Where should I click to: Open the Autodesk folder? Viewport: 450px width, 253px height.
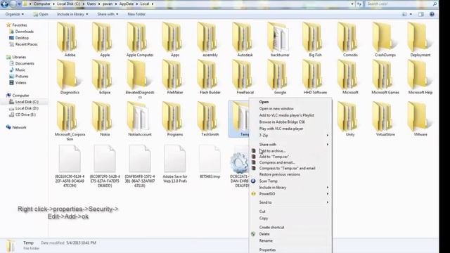[245, 39]
